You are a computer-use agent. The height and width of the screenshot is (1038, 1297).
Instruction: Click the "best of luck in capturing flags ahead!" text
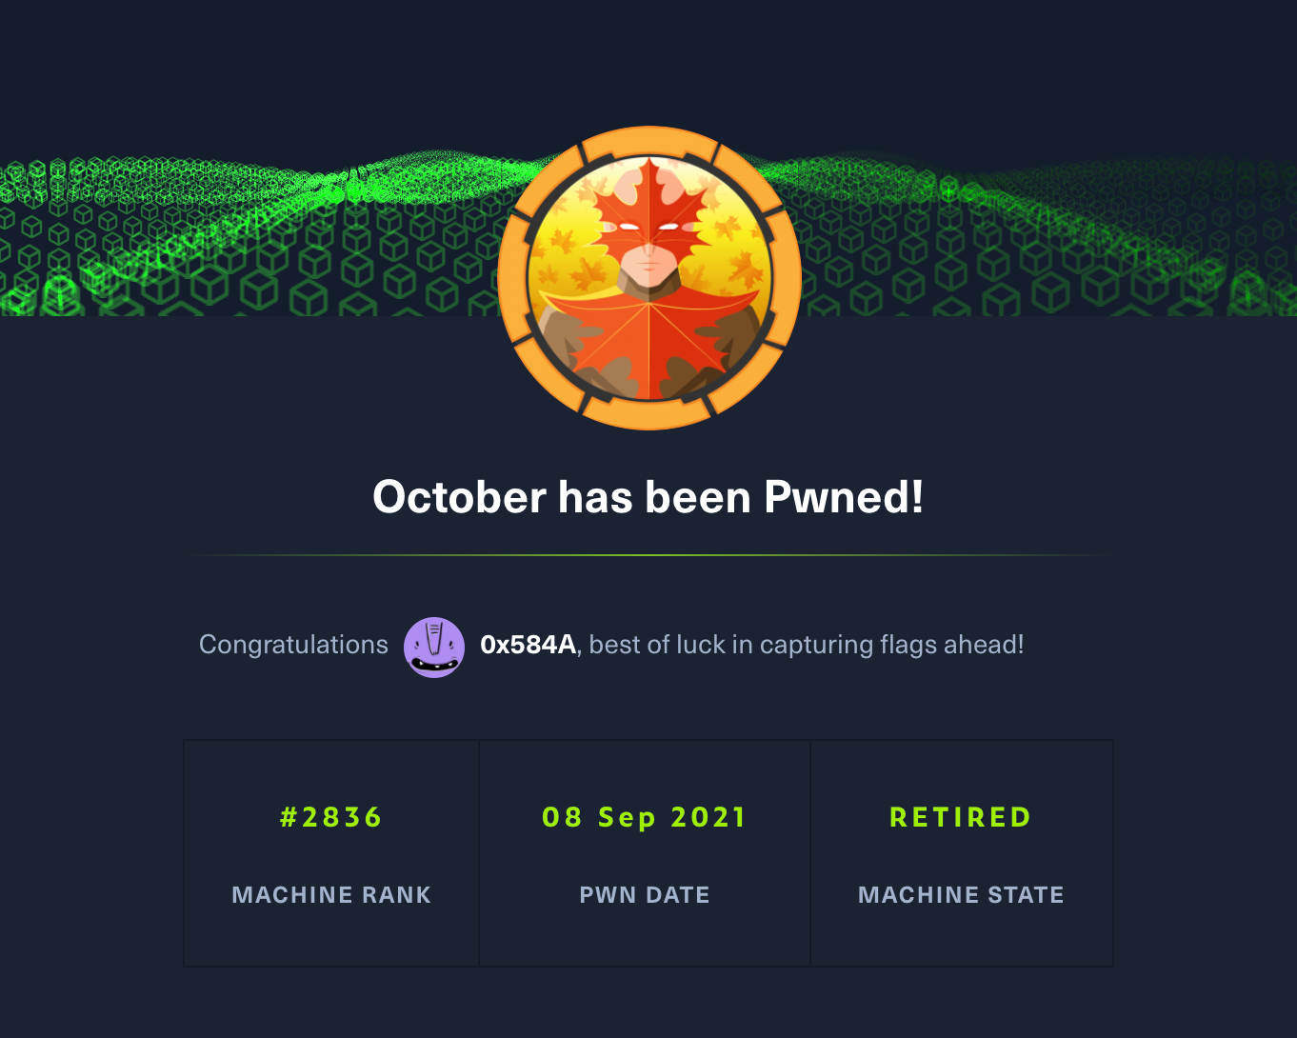pyautogui.click(x=807, y=645)
